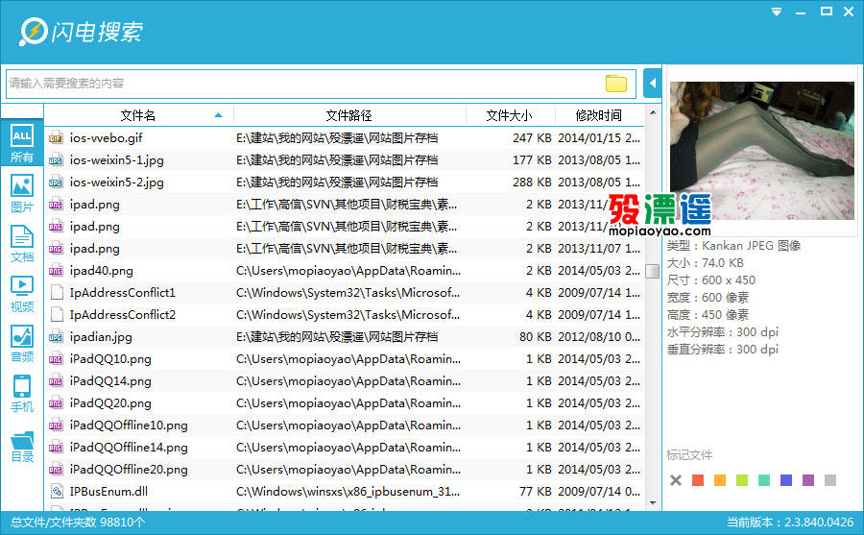Click the scrollbar down arrow
The width and height of the screenshot is (864, 535).
pos(653,502)
